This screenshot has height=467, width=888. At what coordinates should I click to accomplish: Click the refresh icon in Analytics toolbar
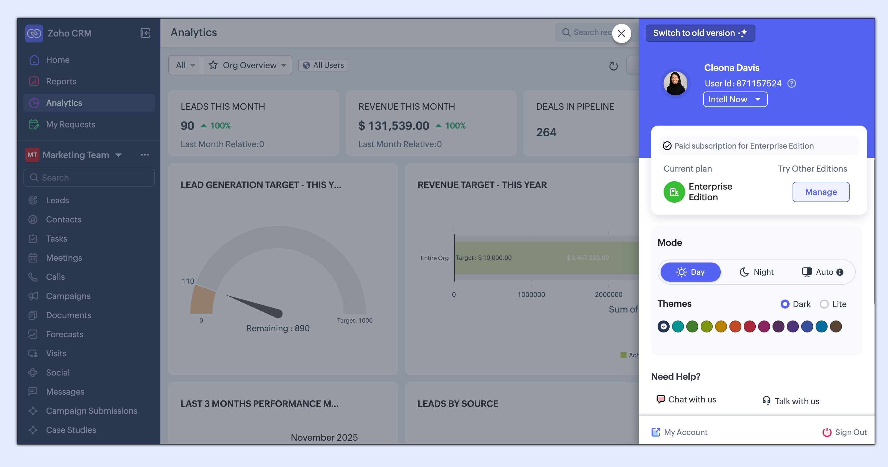(613, 66)
